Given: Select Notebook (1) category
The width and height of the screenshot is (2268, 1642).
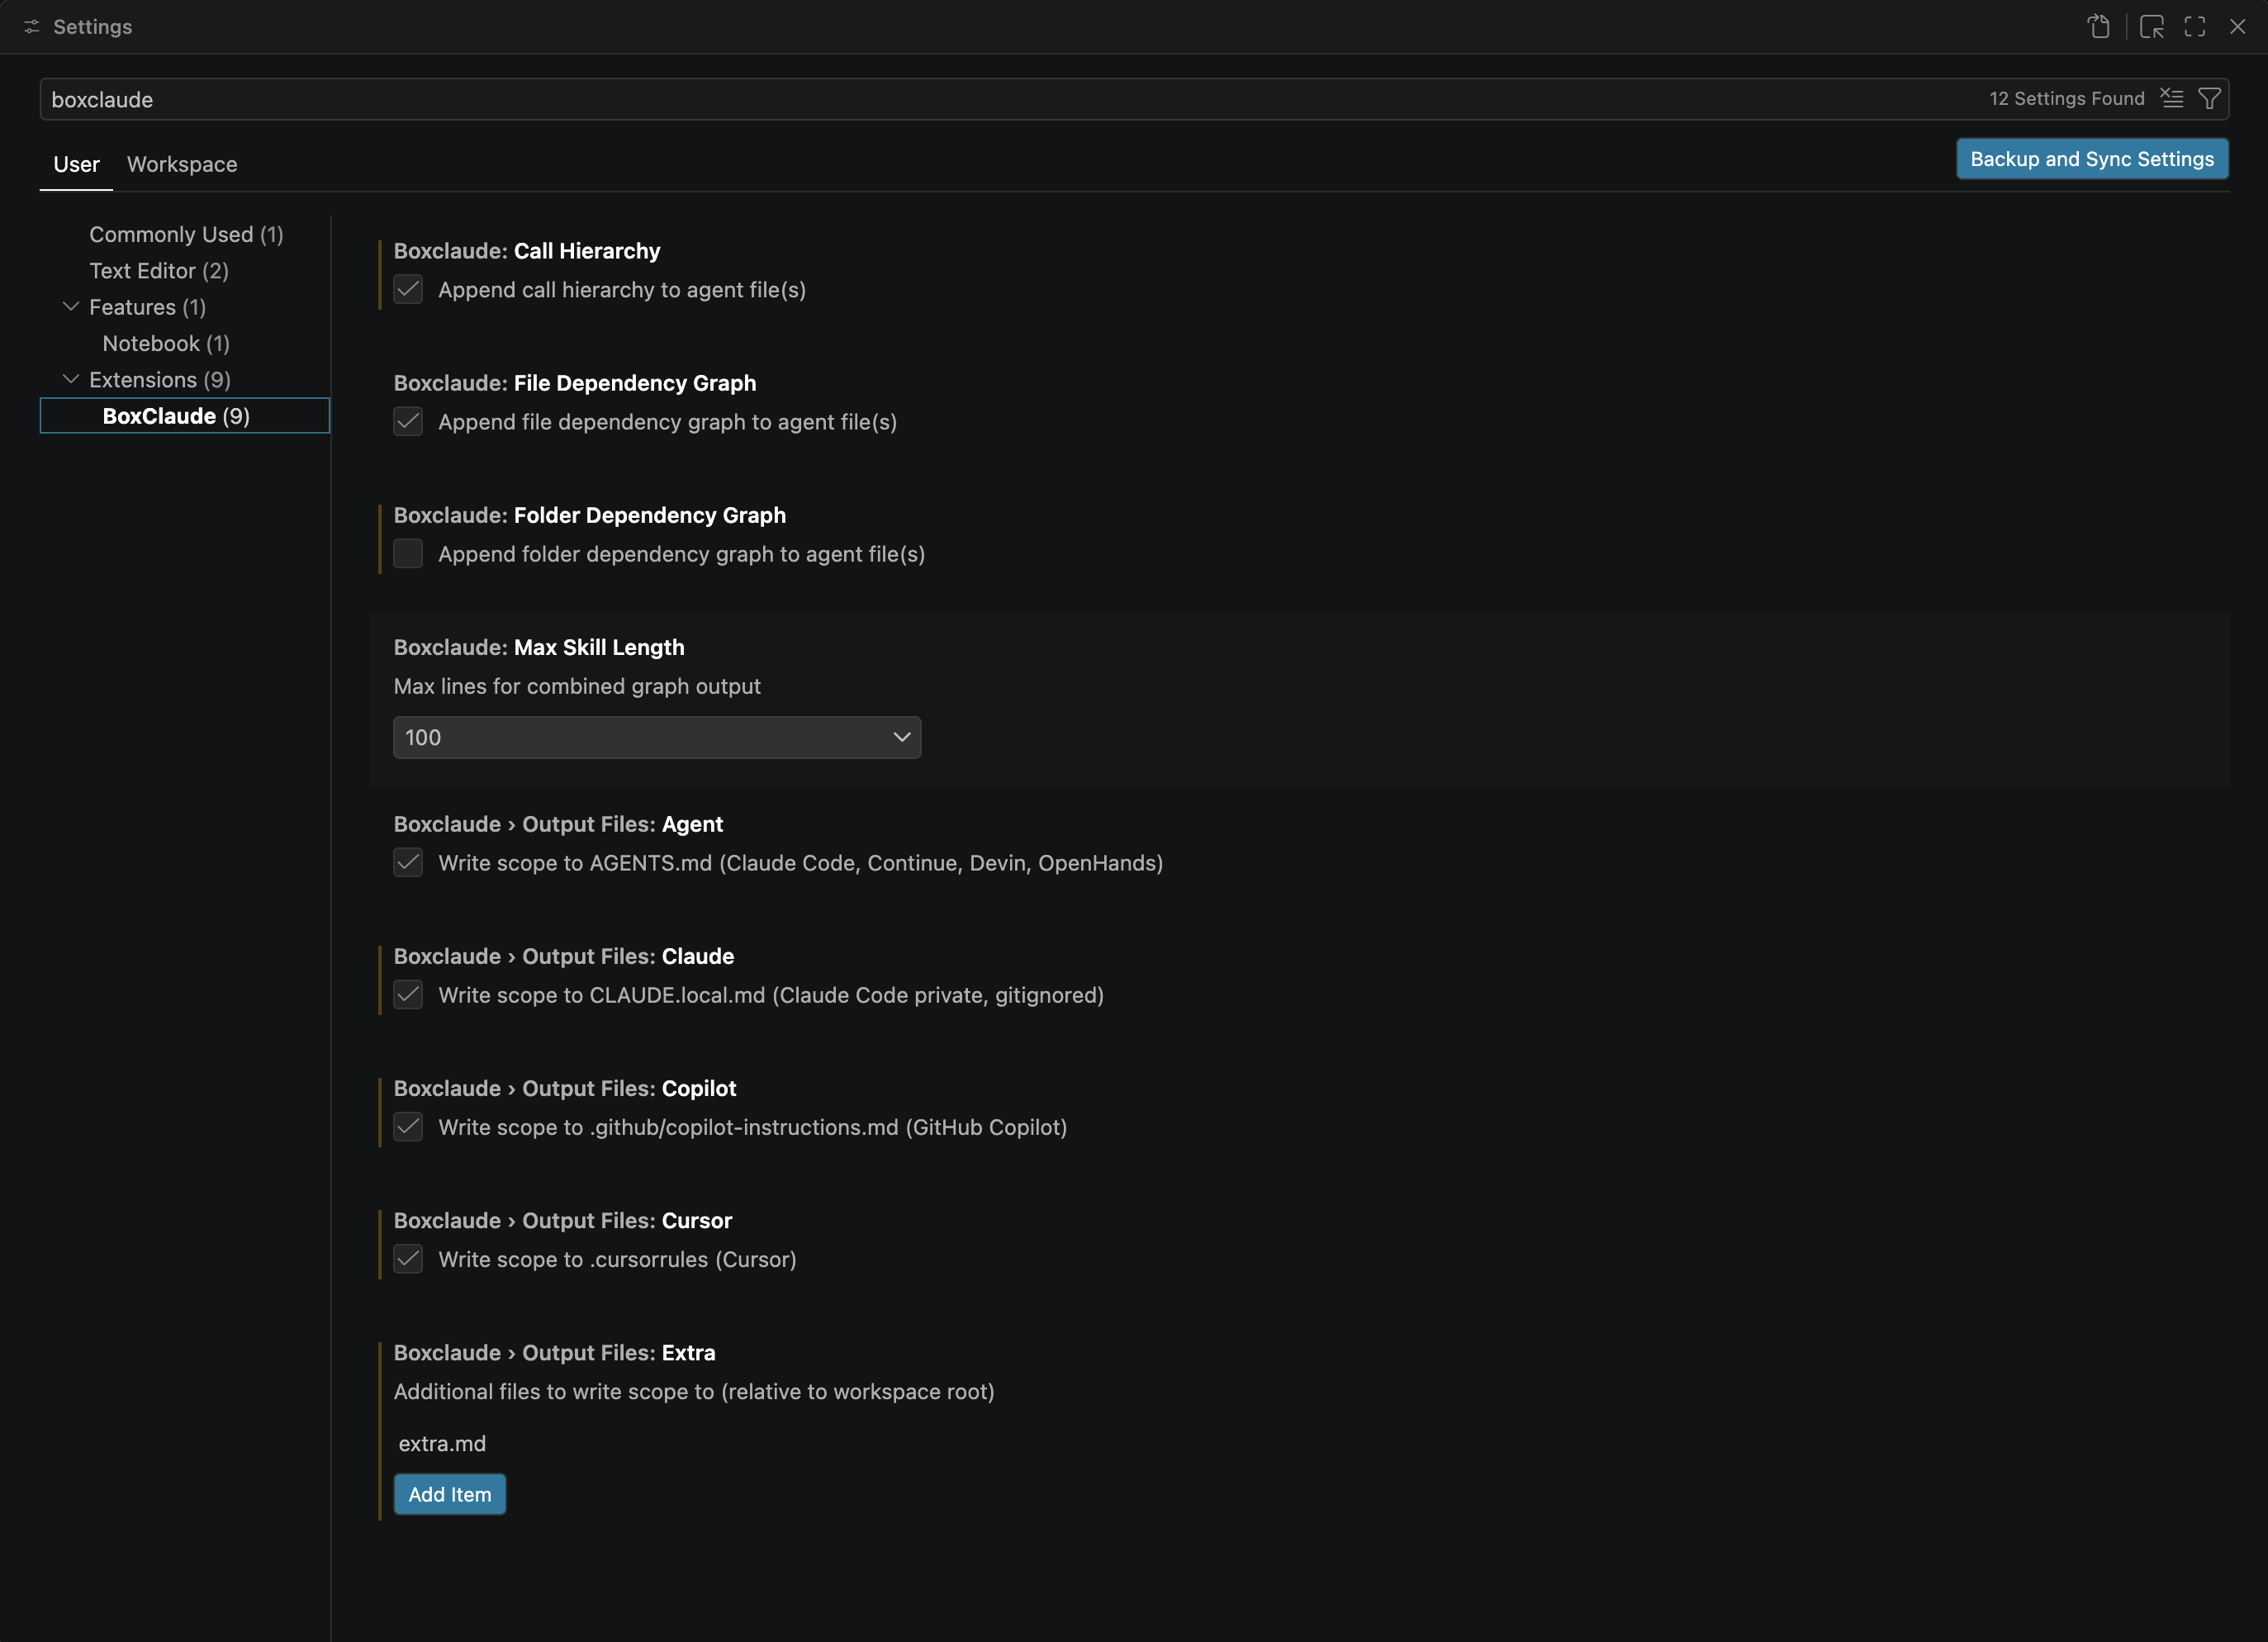Looking at the screenshot, I should pos(166,343).
